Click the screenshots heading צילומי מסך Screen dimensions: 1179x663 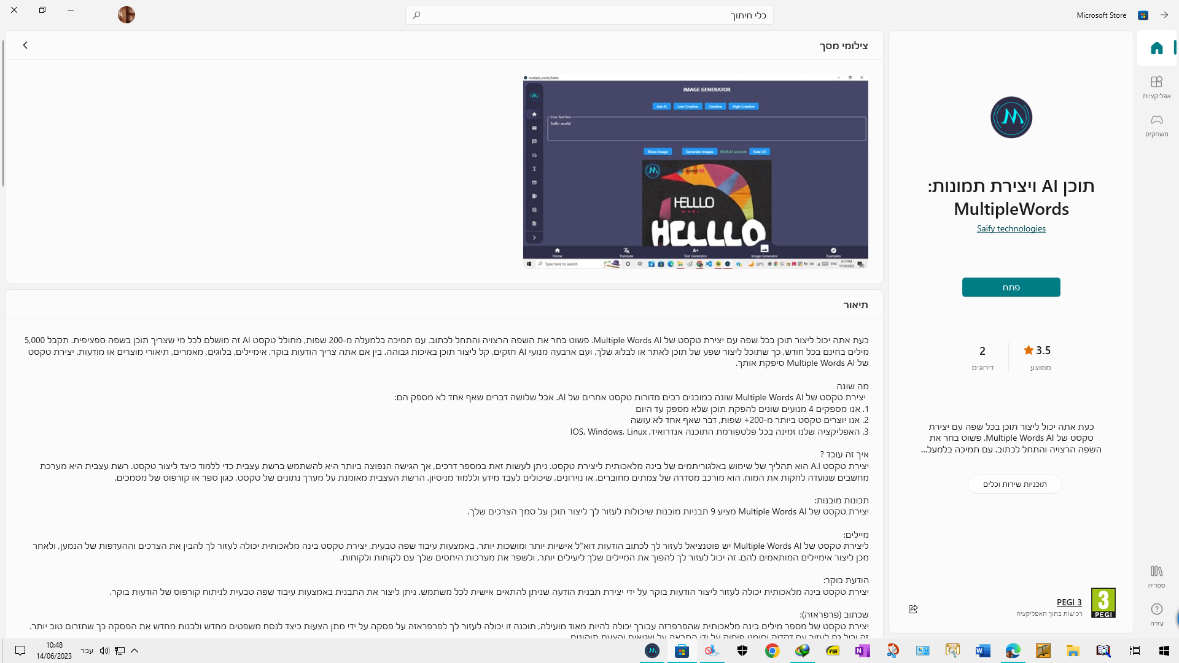pyautogui.click(x=844, y=45)
